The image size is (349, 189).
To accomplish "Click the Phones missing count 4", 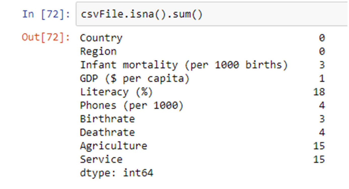I will point(322,106).
